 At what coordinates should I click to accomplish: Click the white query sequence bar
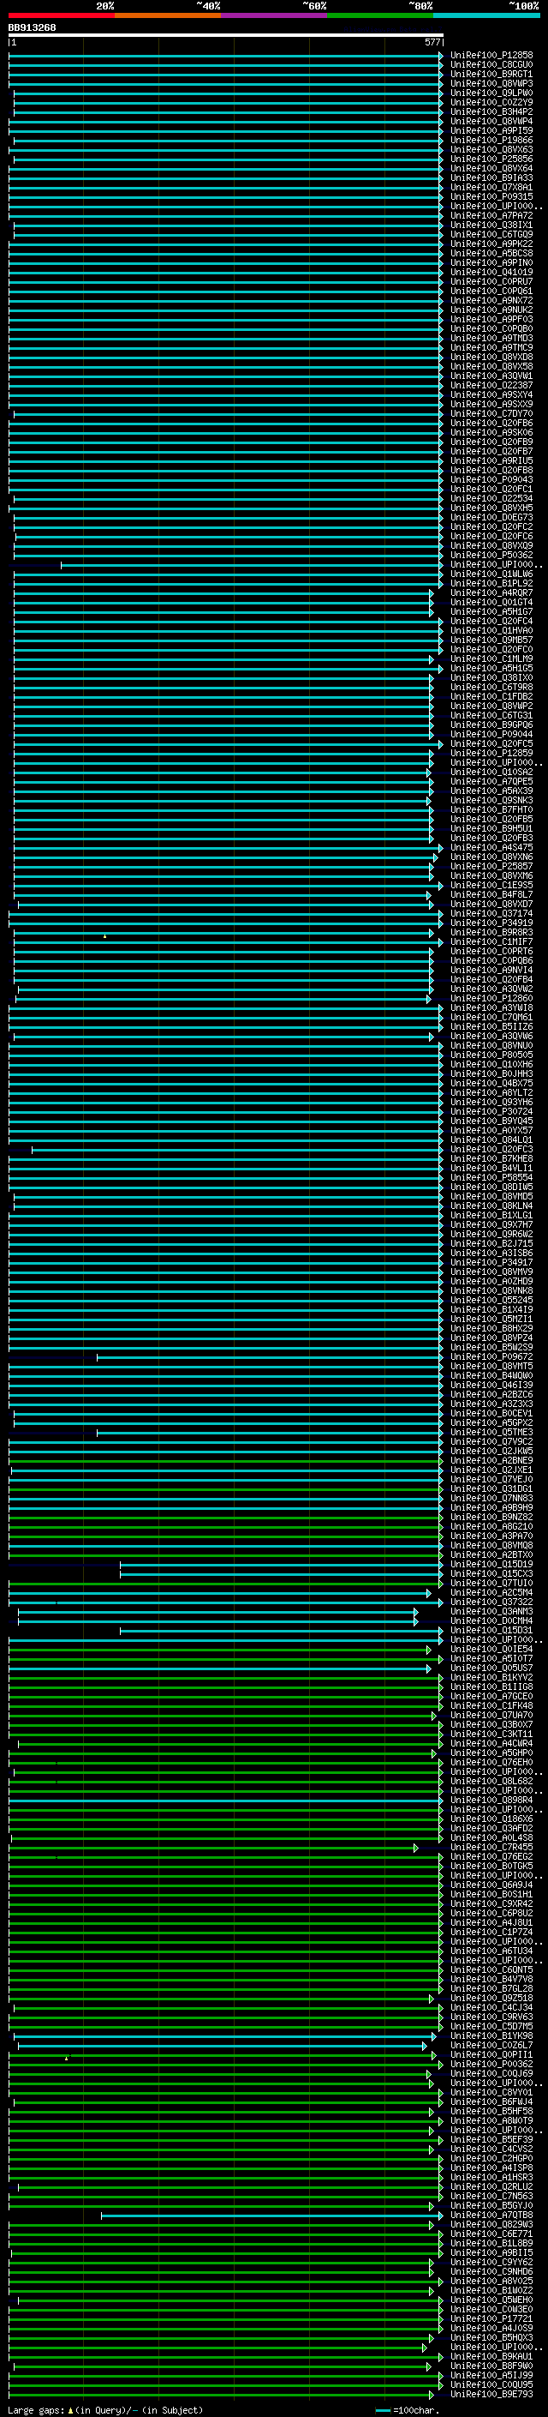click(x=226, y=34)
